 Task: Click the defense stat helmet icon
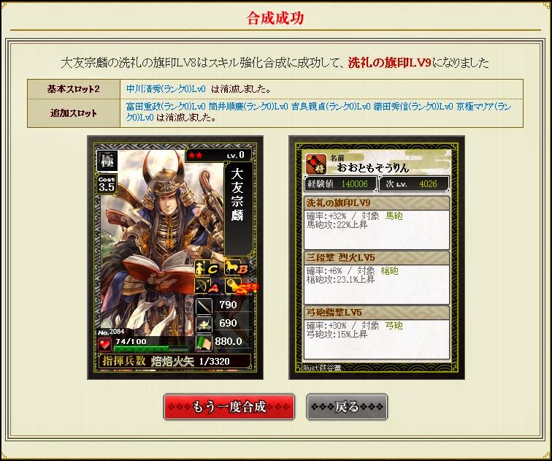(204, 324)
